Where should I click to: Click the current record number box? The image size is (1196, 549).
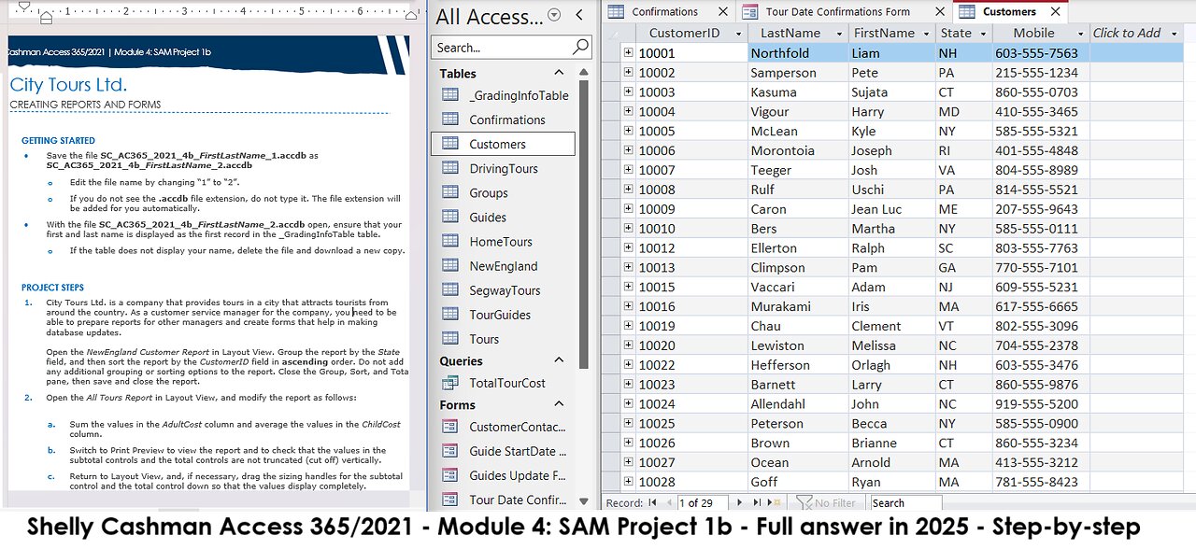[703, 503]
